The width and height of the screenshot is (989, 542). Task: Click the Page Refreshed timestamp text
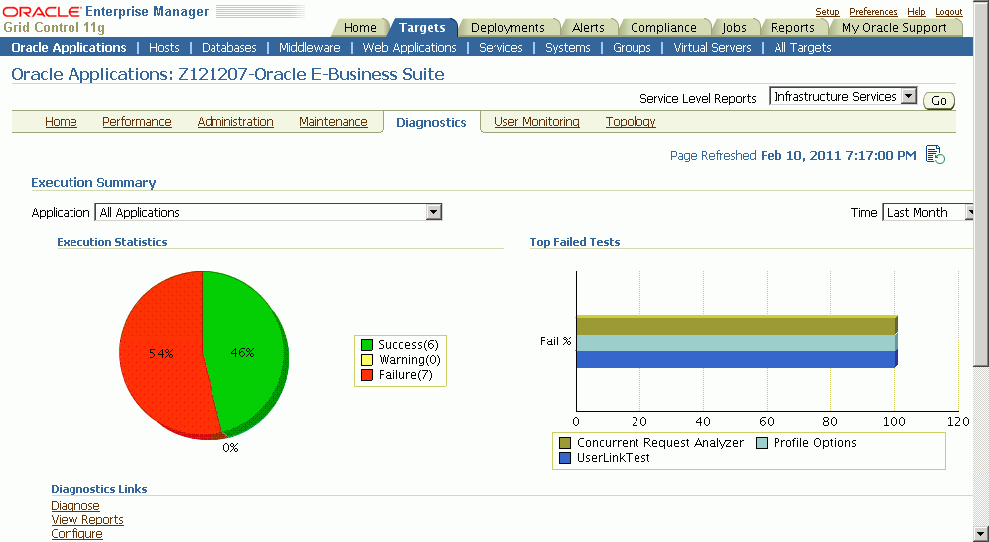coord(792,155)
